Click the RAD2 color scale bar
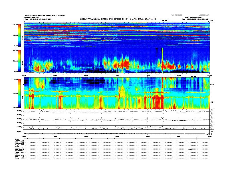This screenshot has width=226, height=175. pos(19,35)
